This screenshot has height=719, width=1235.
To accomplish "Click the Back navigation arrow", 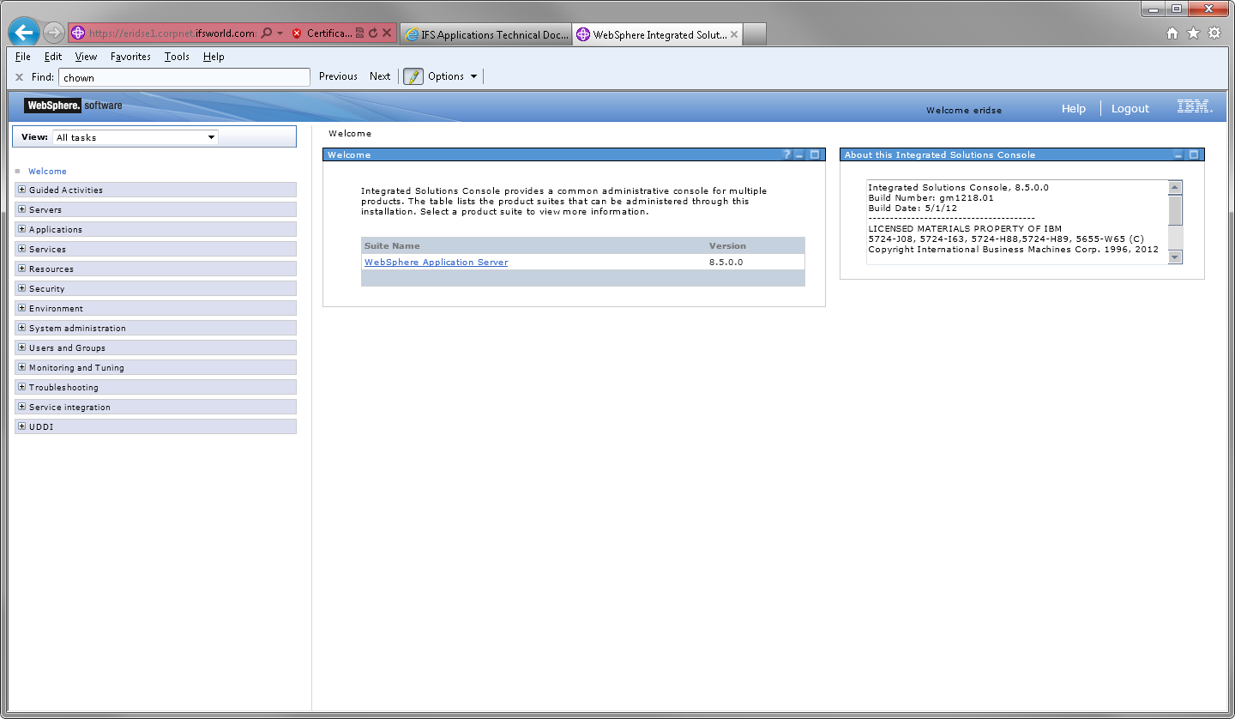I will 23,32.
